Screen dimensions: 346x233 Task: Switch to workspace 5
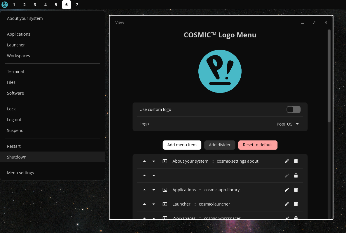[56, 5]
